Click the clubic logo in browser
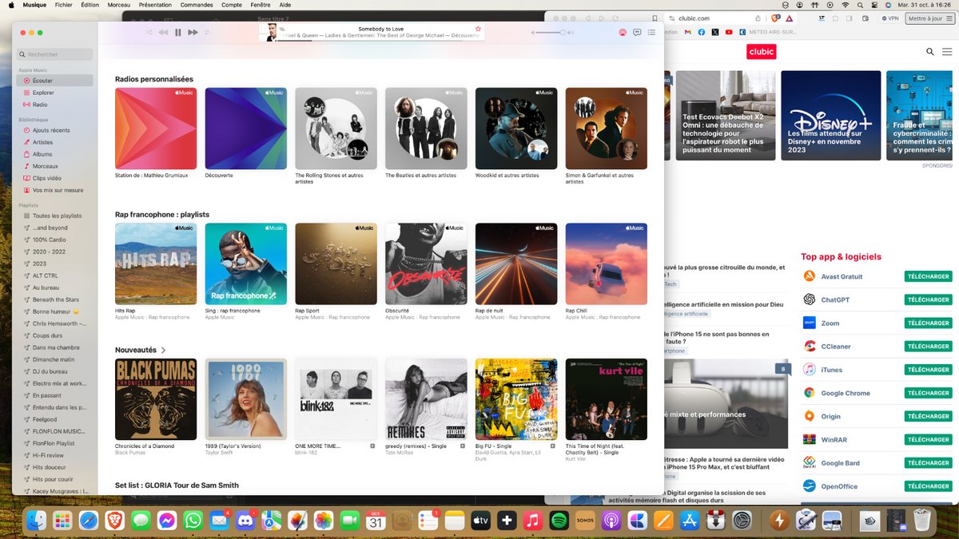 [x=761, y=52]
